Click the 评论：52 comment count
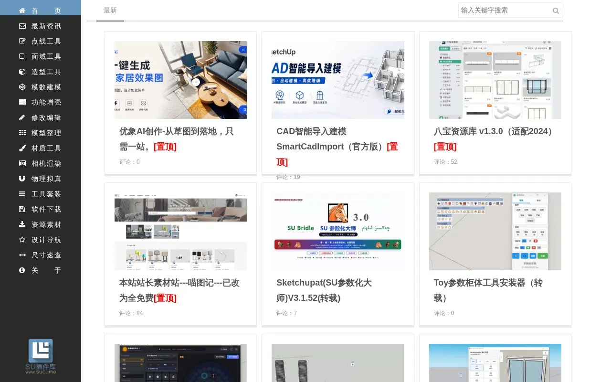The width and height of the screenshot is (611, 382). pyautogui.click(x=445, y=162)
